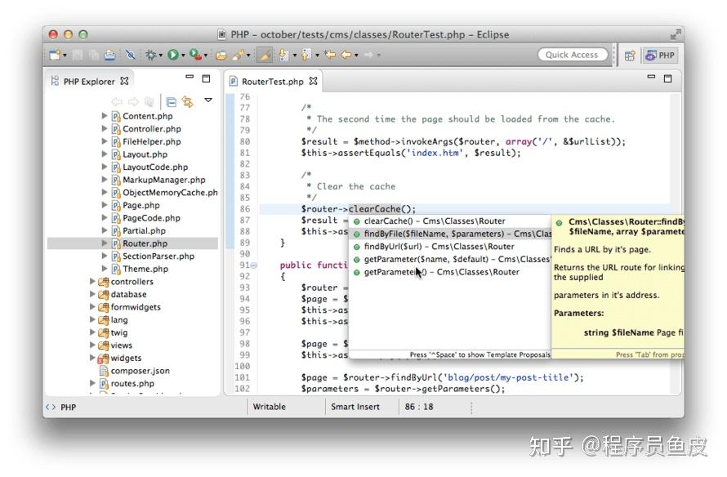This screenshot has width=727, height=477.
Task: Click 'Smart Insert' in the status bar
Action: [355, 407]
